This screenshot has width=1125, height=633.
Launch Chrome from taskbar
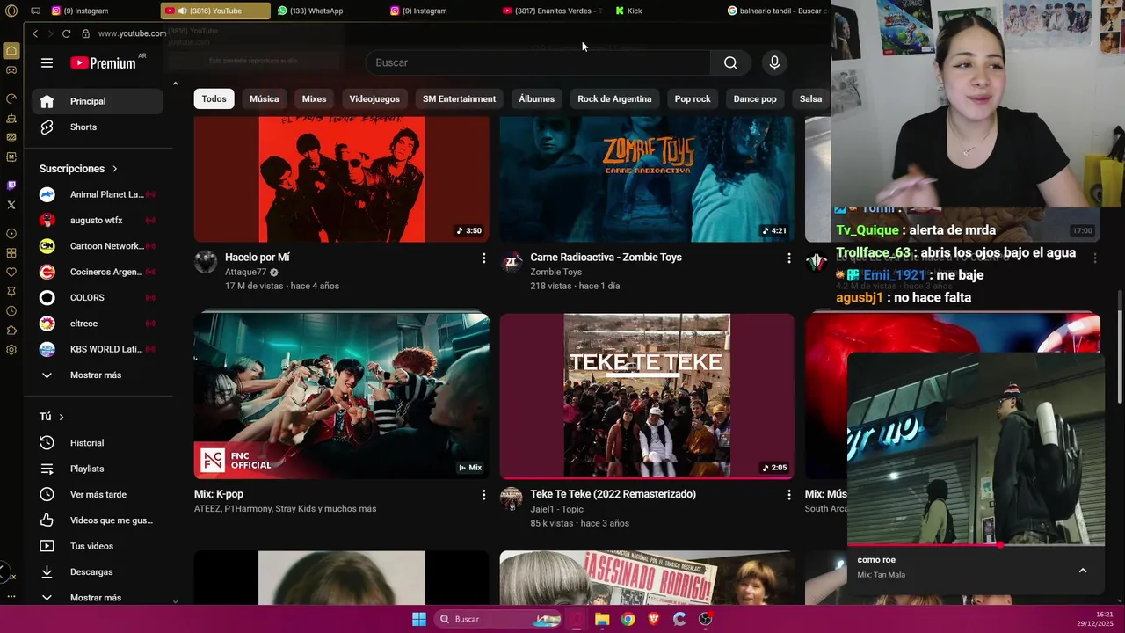pyautogui.click(x=628, y=619)
